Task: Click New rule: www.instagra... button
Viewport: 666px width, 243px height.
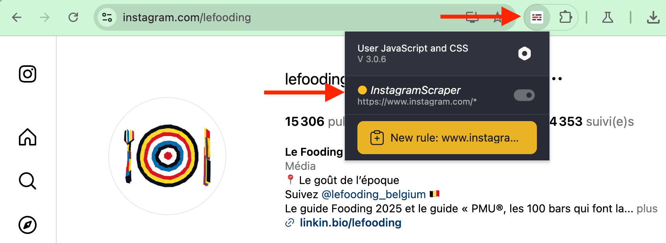Action: tap(447, 138)
